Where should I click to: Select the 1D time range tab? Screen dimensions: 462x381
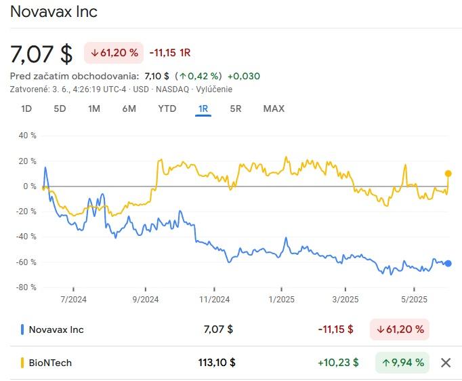26,109
